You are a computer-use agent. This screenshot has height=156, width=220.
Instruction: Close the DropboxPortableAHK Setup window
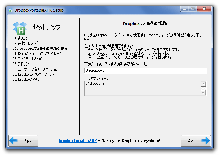204,9
